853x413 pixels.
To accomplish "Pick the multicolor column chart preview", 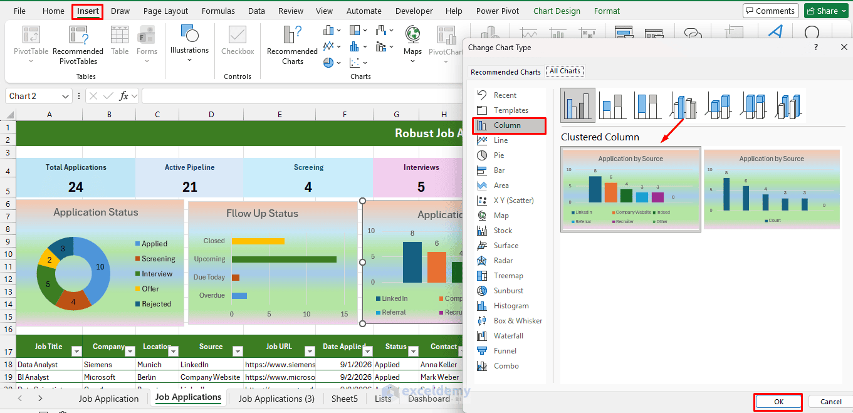I will click(631, 189).
